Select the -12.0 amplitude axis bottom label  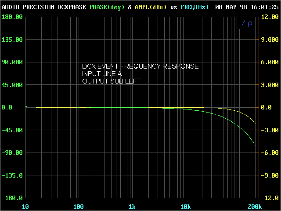coord(268,198)
